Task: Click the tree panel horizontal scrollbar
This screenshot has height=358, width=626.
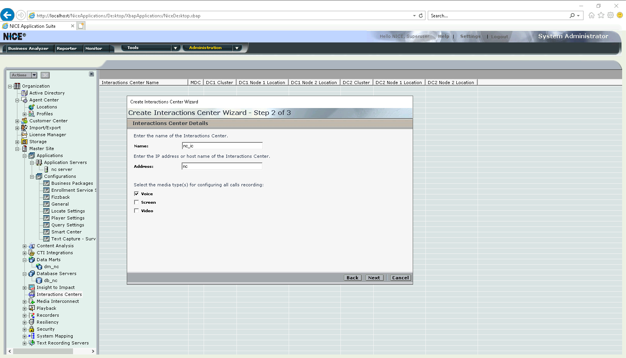Action: (x=48, y=351)
